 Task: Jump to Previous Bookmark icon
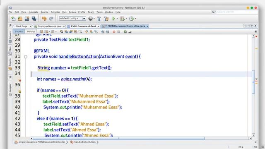click(x=87, y=31)
